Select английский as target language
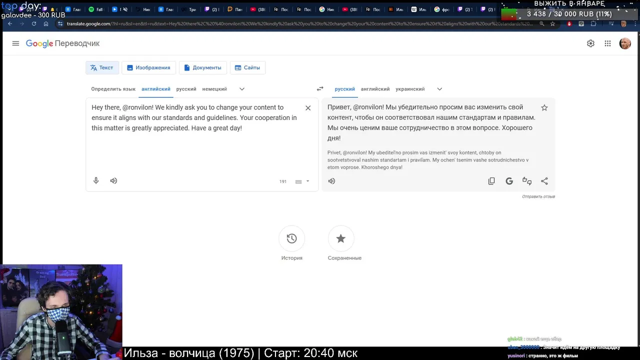 [375, 89]
